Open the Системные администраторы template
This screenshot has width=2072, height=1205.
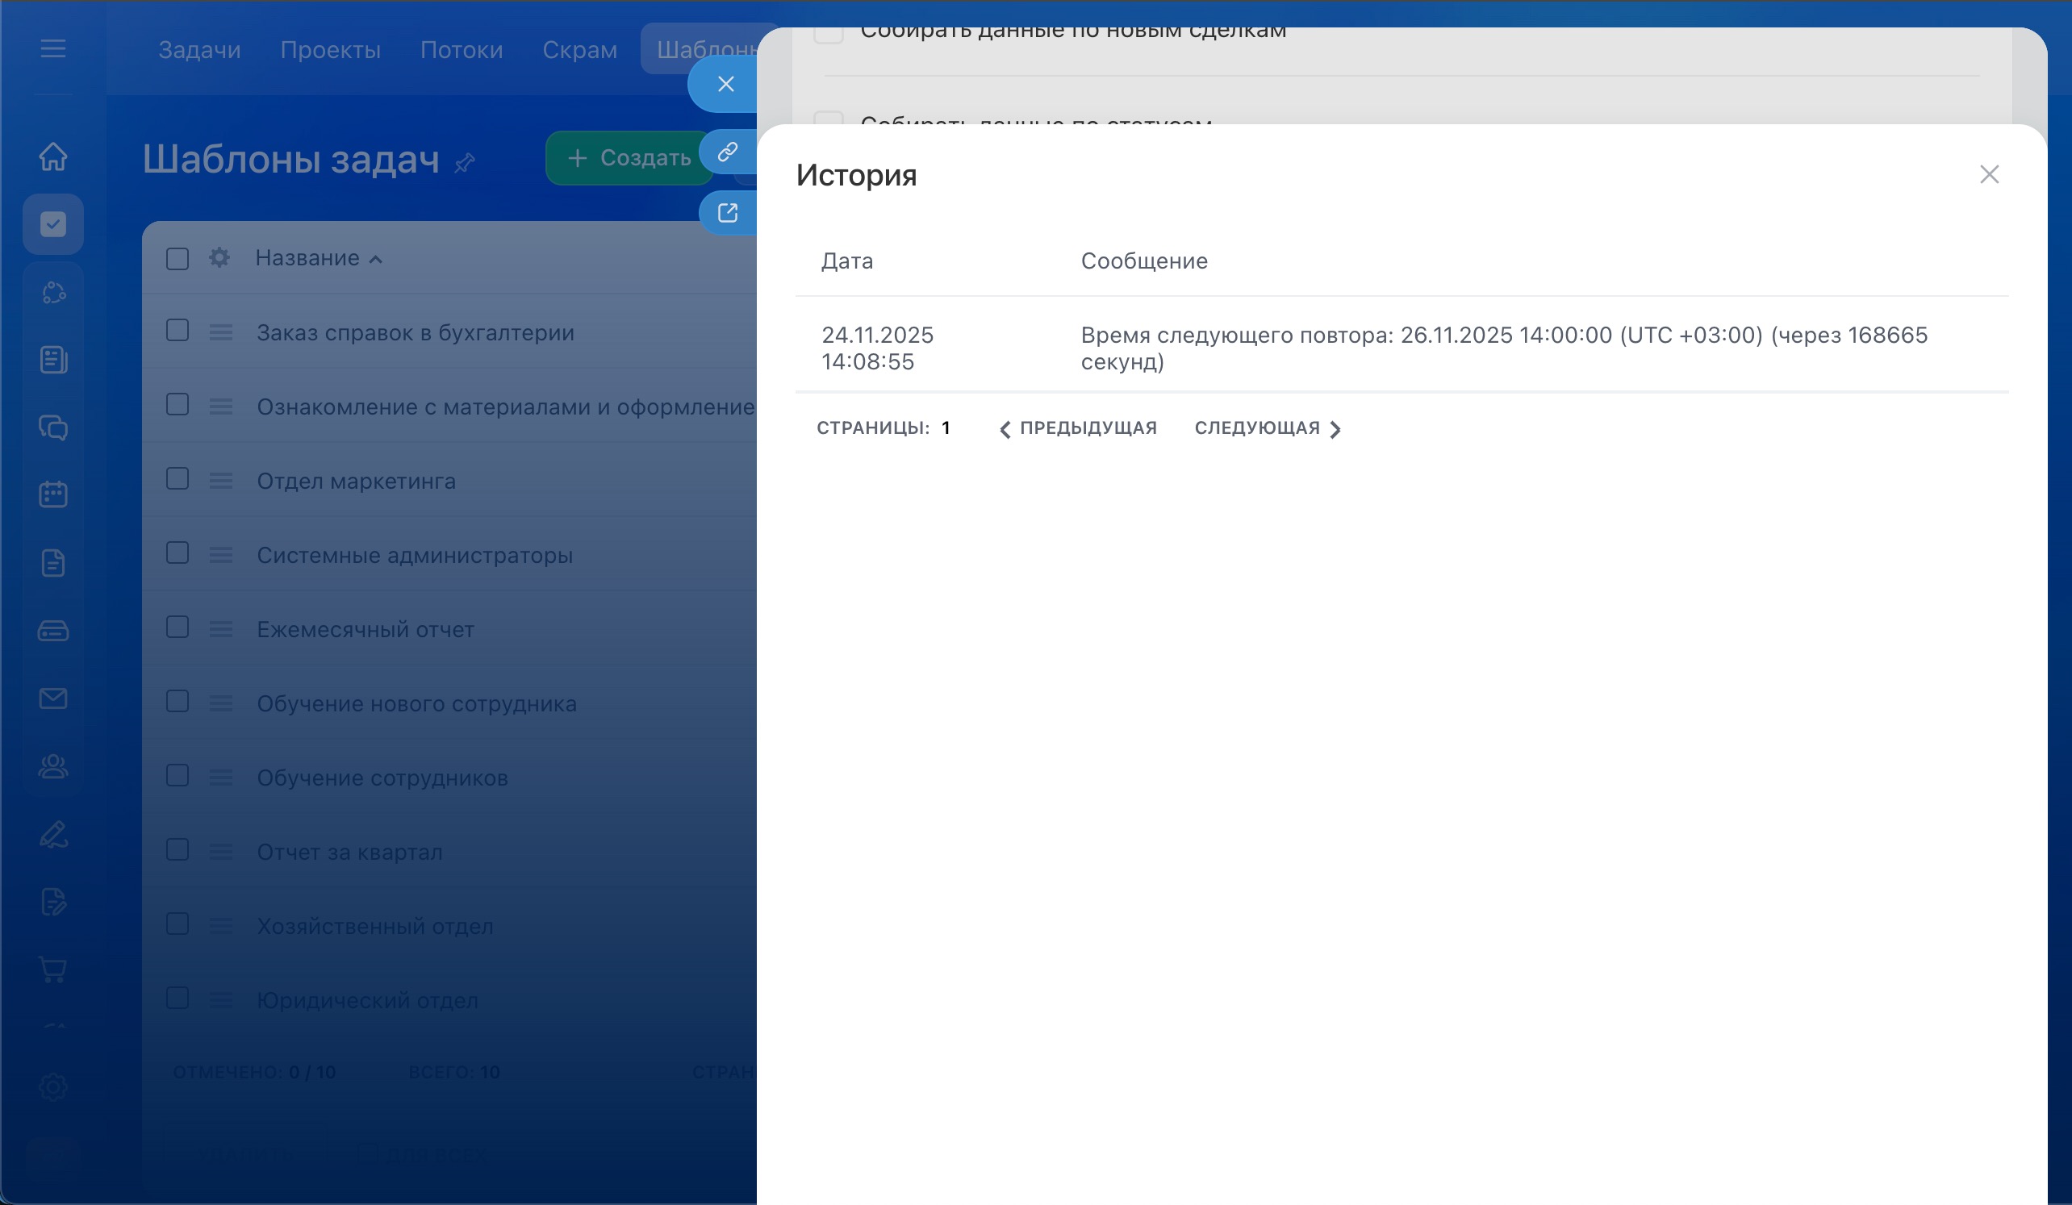[415, 555]
